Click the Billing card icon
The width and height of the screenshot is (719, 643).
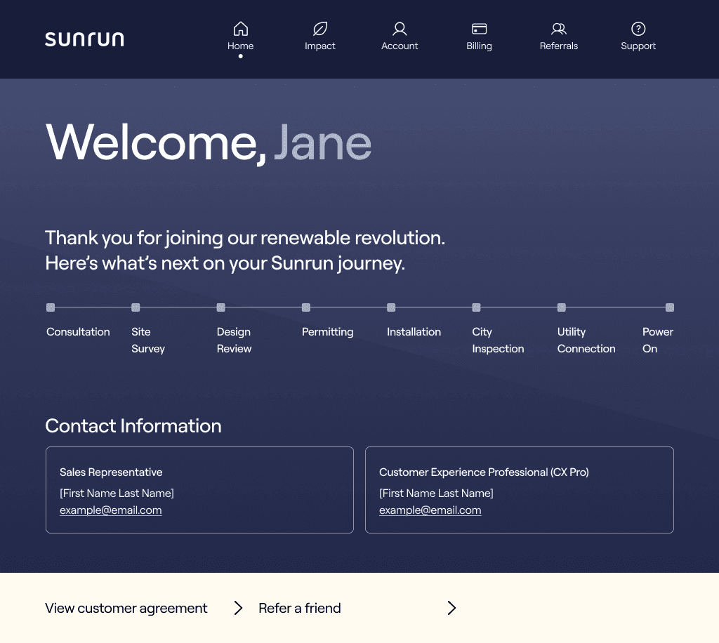tap(479, 28)
